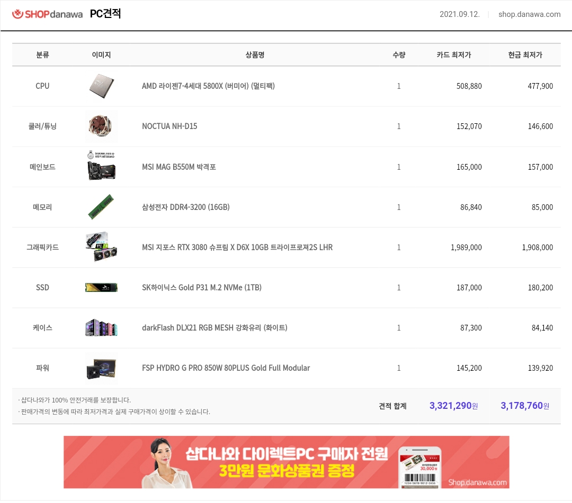Click the FSP HYDRO G PRO power supply image
The image size is (572, 503).
(x=101, y=368)
